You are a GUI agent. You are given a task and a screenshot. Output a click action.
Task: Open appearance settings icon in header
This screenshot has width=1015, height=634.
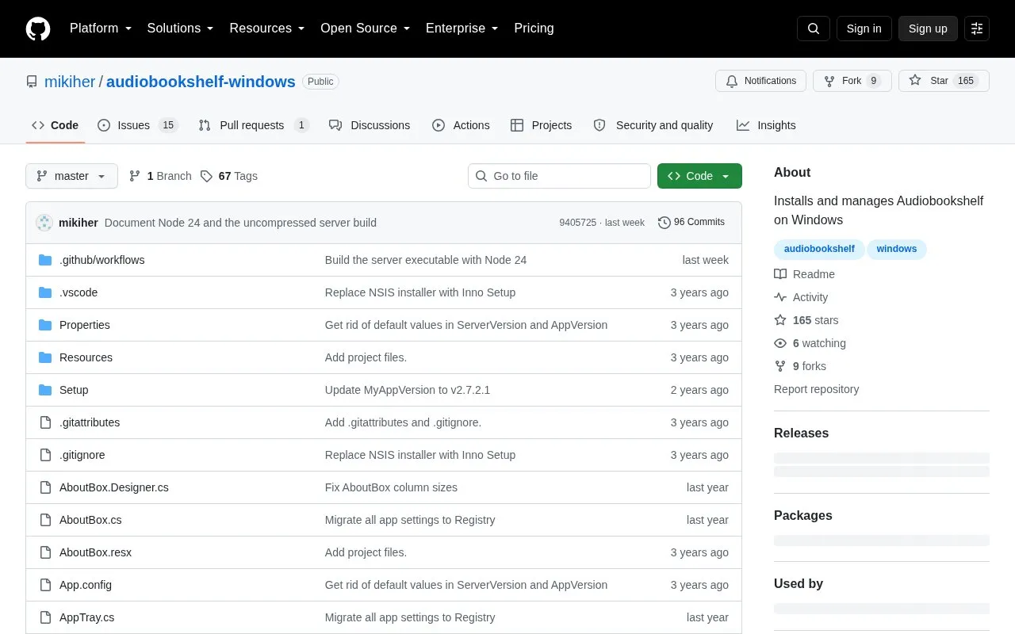click(x=977, y=29)
